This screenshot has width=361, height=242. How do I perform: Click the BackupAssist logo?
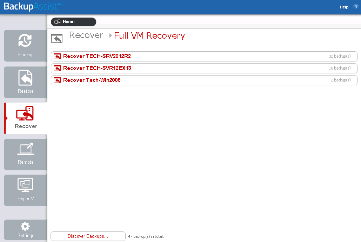pyautogui.click(x=33, y=6)
